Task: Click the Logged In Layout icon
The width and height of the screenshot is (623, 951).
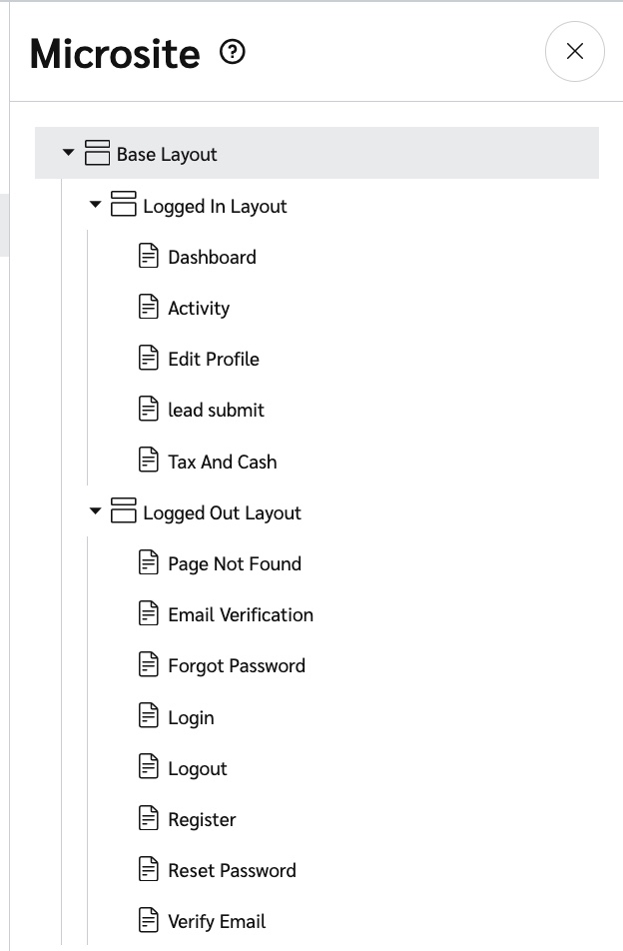Action: click(x=123, y=206)
